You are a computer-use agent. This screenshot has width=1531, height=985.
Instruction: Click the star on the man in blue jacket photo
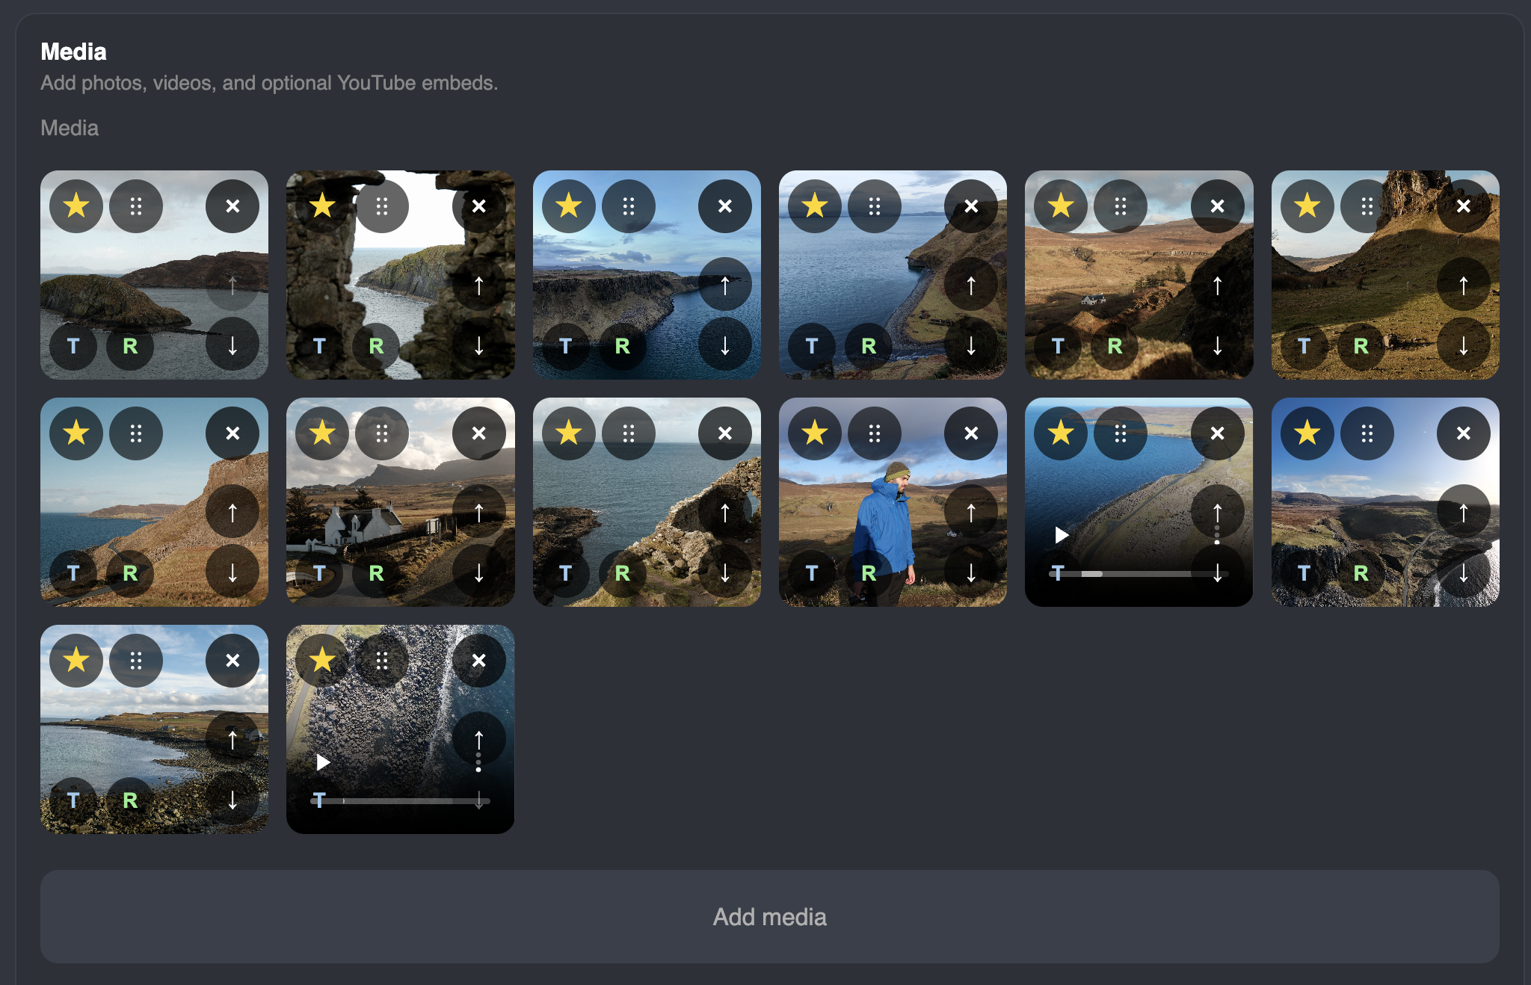815,433
